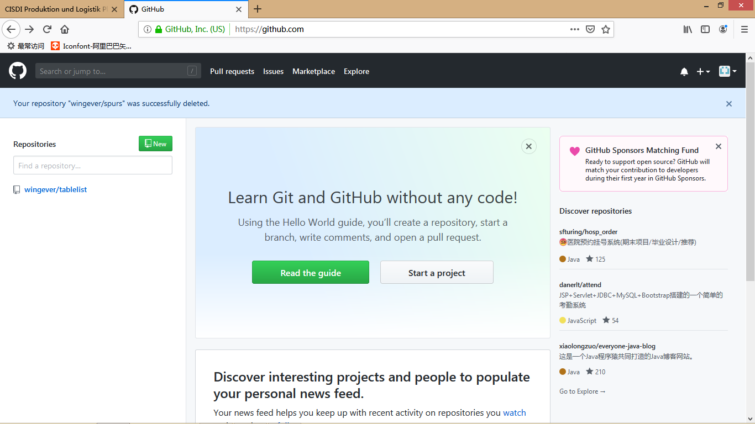Open Pull requests

coord(232,71)
